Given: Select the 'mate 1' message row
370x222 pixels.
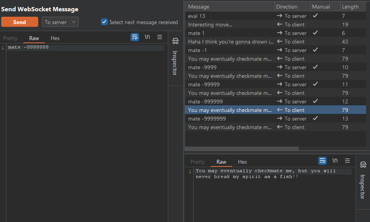Looking at the screenshot, I should (x=275, y=33).
